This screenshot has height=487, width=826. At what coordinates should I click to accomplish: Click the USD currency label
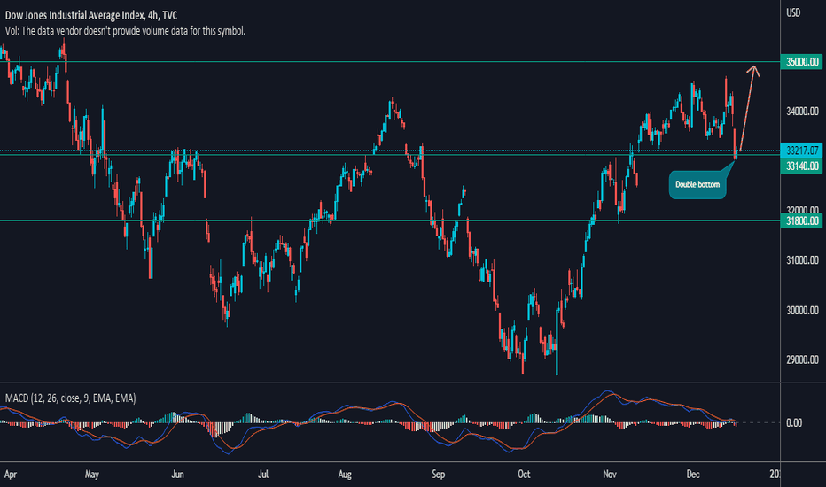[x=793, y=12]
